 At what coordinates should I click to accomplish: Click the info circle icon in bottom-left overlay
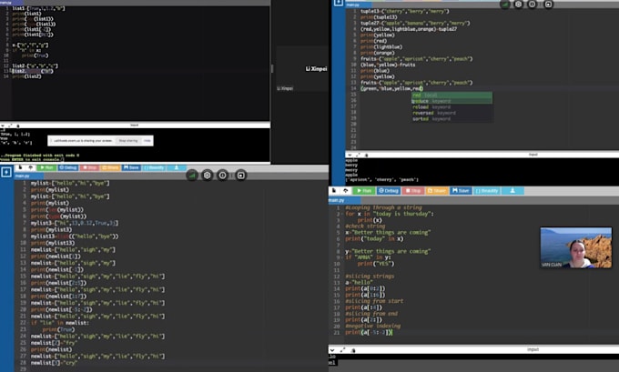(x=223, y=176)
